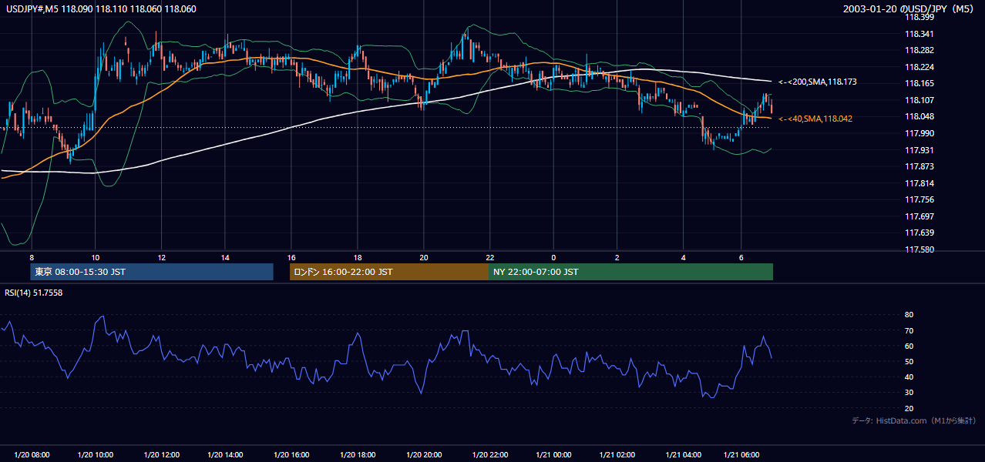
Task: Click the time axis label 1/21 04:00
Action: (x=683, y=455)
